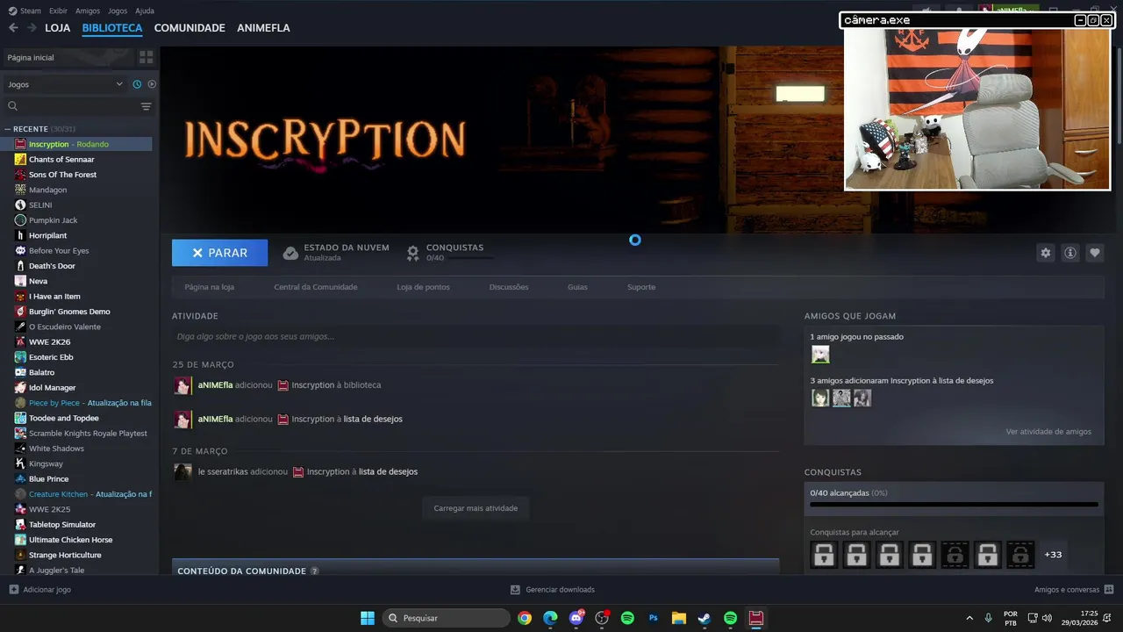The width and height of the screenshot is (1123, 632).
Task: Open the Exibir menu
Action: (58, 11)
